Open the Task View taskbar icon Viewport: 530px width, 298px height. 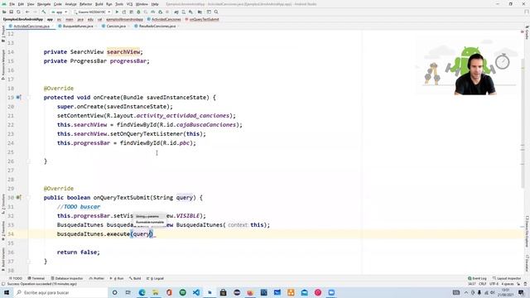click(x=128, y=292)
